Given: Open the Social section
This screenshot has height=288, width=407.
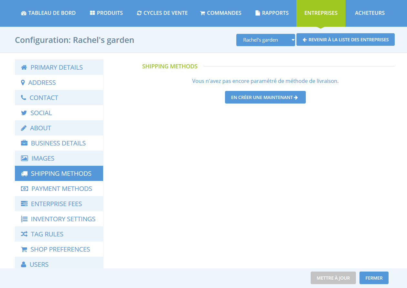Looking at the screenshot, I should click(x=59, y=113).
